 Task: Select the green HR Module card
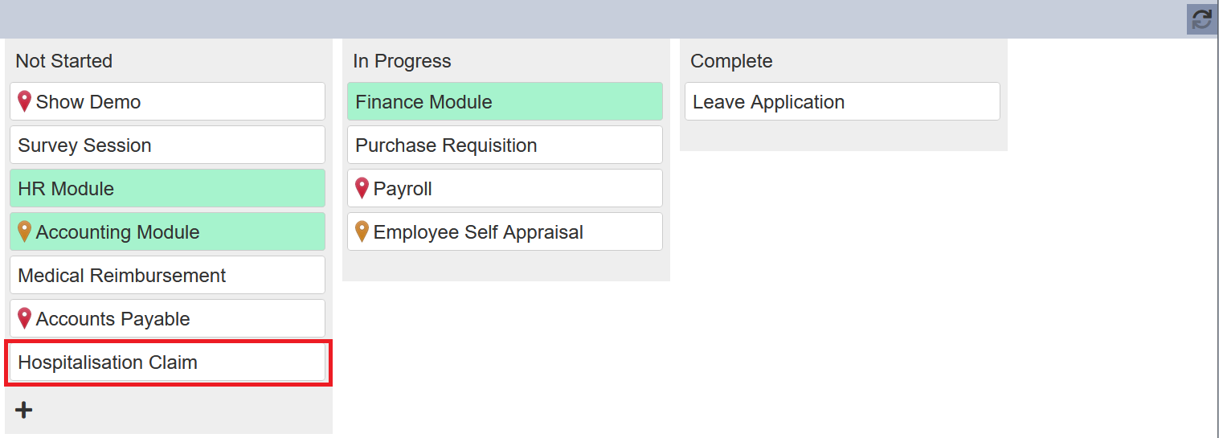[167, 188]
